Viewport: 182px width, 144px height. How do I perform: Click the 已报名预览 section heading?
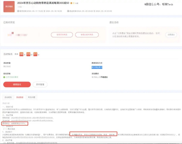9,22
